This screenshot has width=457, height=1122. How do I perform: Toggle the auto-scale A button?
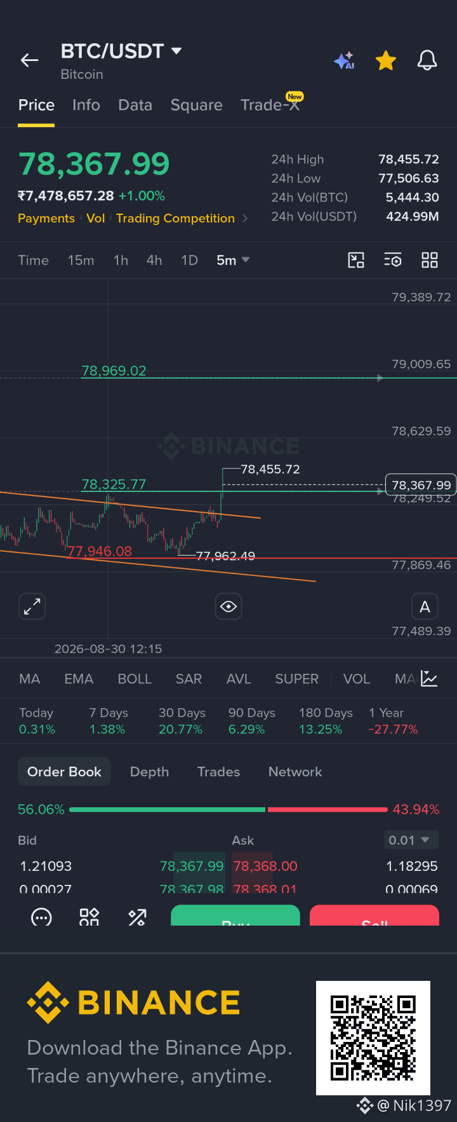425,606
